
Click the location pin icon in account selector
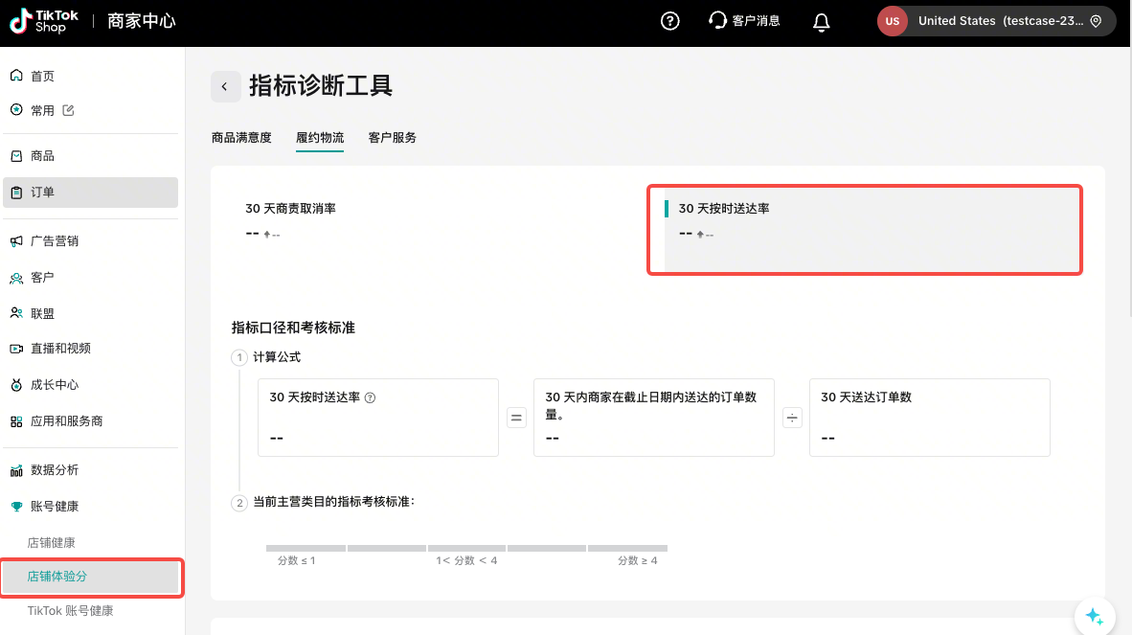coord(1096,21)
